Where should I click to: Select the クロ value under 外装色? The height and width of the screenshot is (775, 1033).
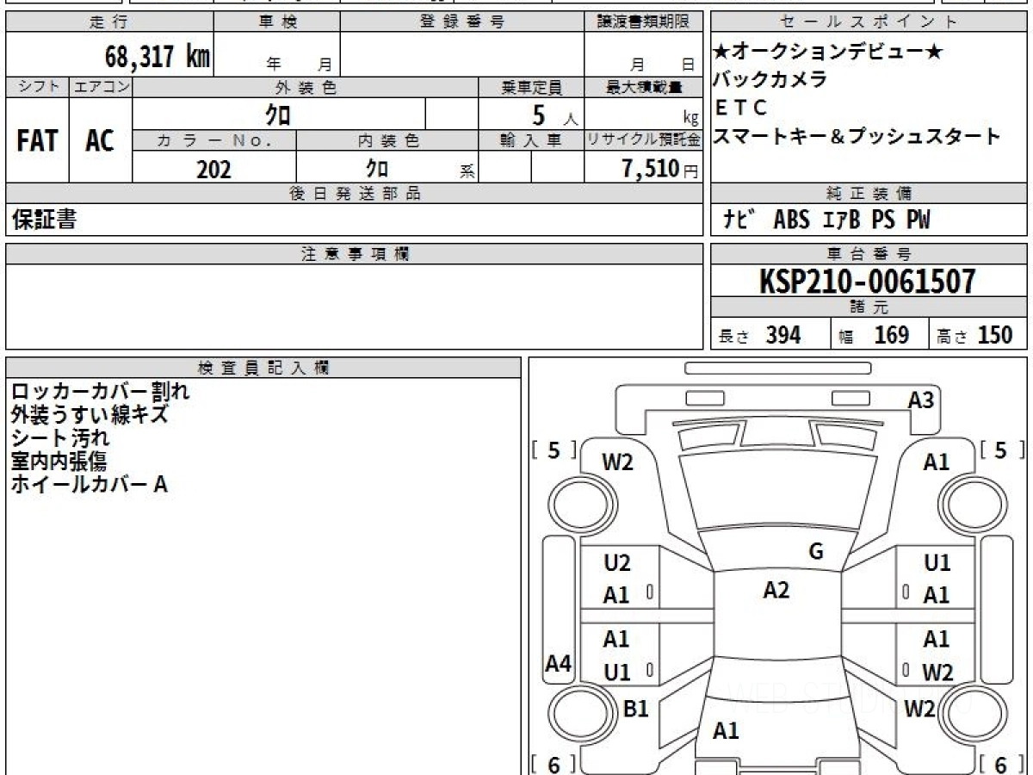[x=278, y=114]
